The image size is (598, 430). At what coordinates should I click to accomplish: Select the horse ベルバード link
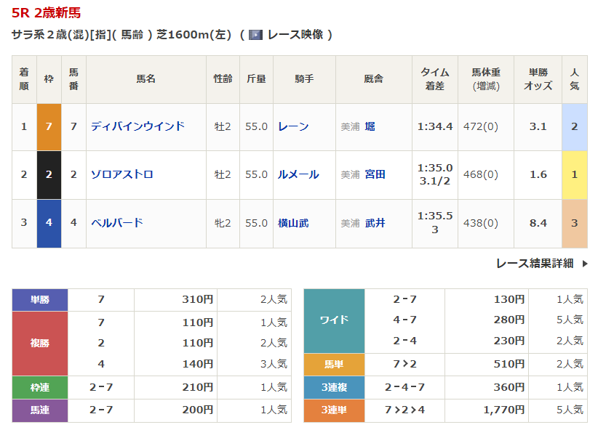(x=116, y=223)
